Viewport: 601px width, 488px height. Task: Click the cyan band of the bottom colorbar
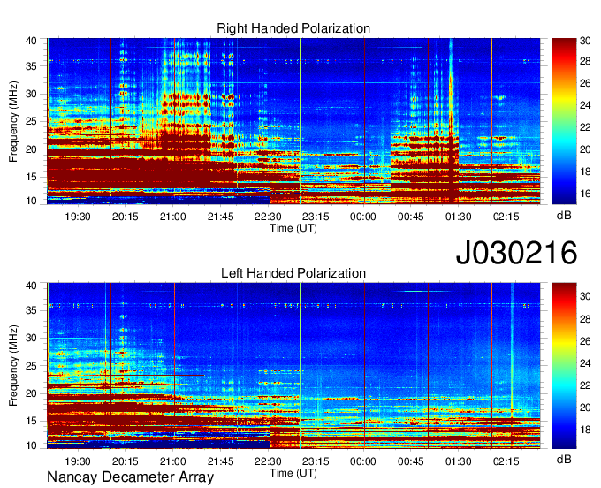564,385
